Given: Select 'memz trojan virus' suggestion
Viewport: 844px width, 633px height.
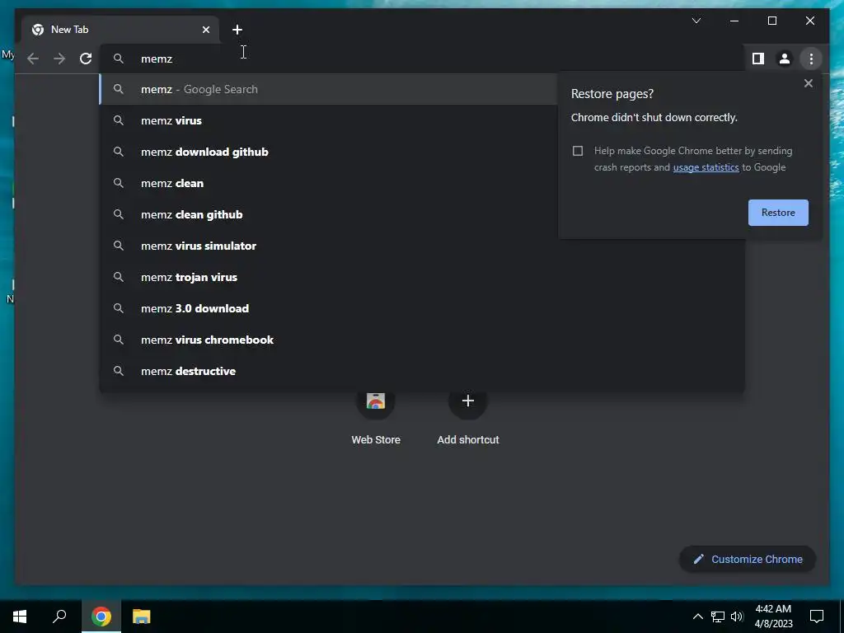Looking at the screenshot, I should click(x=422, y=277).
